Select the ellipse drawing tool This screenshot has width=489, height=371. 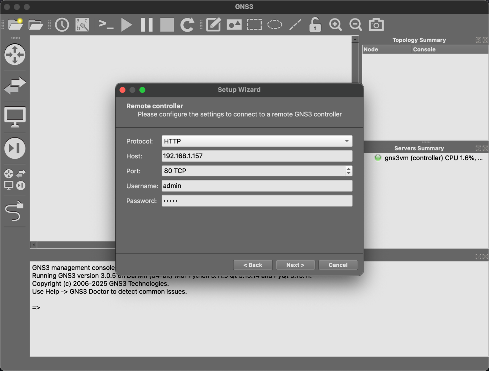(274, 25)
